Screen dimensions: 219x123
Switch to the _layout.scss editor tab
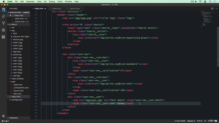75,9
